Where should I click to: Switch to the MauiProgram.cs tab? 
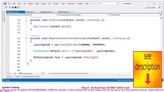pyautogui.click(x=64, y=12)
